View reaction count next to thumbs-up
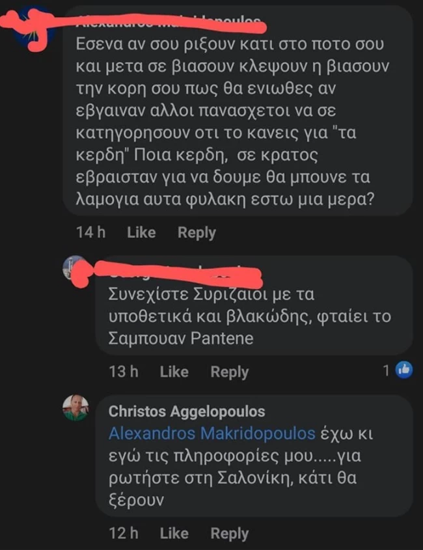This screenshot has height=550, width=423. coord(386,370)
